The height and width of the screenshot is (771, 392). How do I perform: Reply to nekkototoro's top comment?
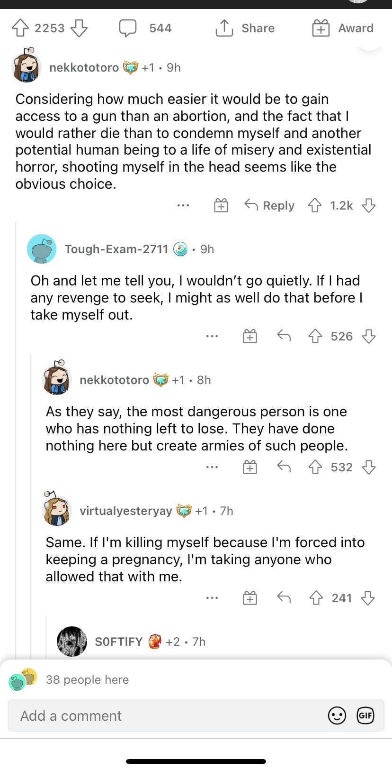[x=269, y=205]
